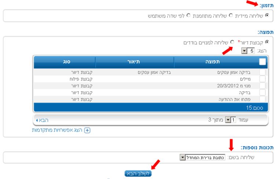Check the פתחו את ההודעה row checkbox
Screen dimensions: 275x179
coord(263,99)
